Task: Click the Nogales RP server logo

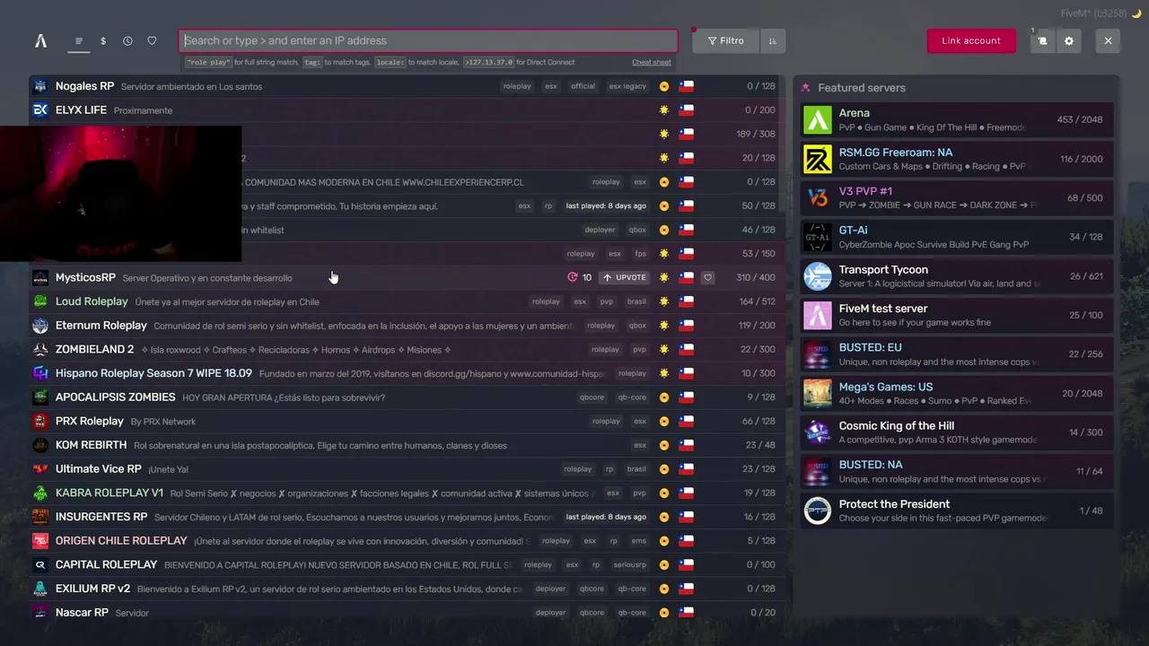Action: (40, 86)
